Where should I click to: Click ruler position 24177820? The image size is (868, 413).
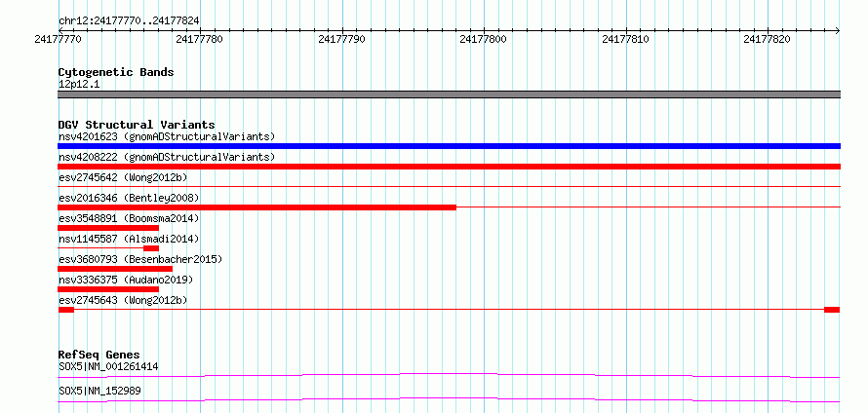click(768, 39)
